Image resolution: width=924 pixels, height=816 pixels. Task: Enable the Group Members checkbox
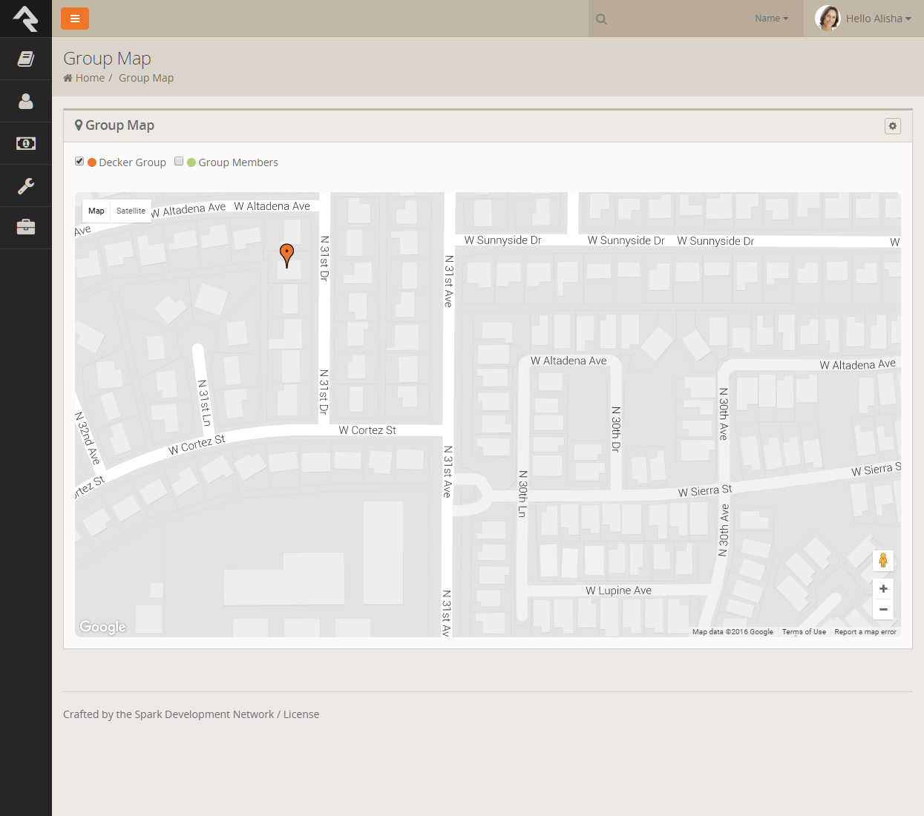click(x=179, y=162)
